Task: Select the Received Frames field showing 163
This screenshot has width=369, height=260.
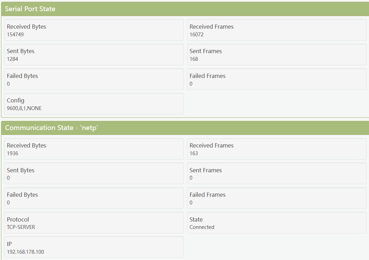Action: point(277,149)
